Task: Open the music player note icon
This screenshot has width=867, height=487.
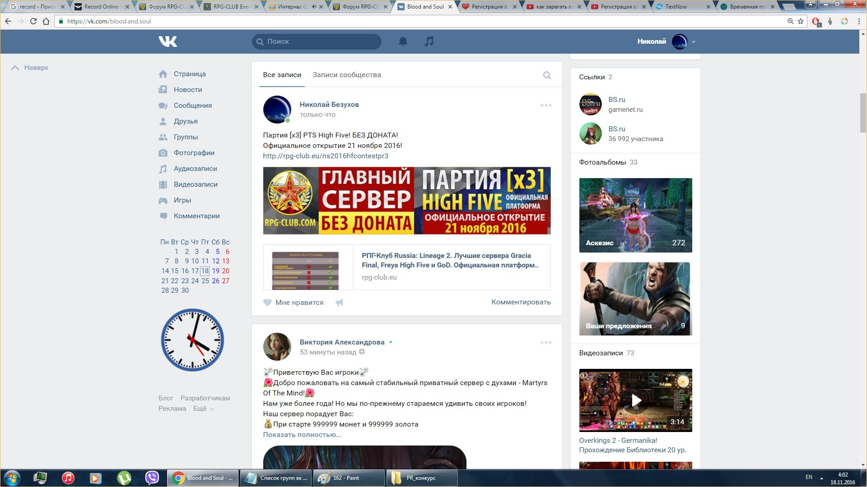Action: (x=429, y=41)
